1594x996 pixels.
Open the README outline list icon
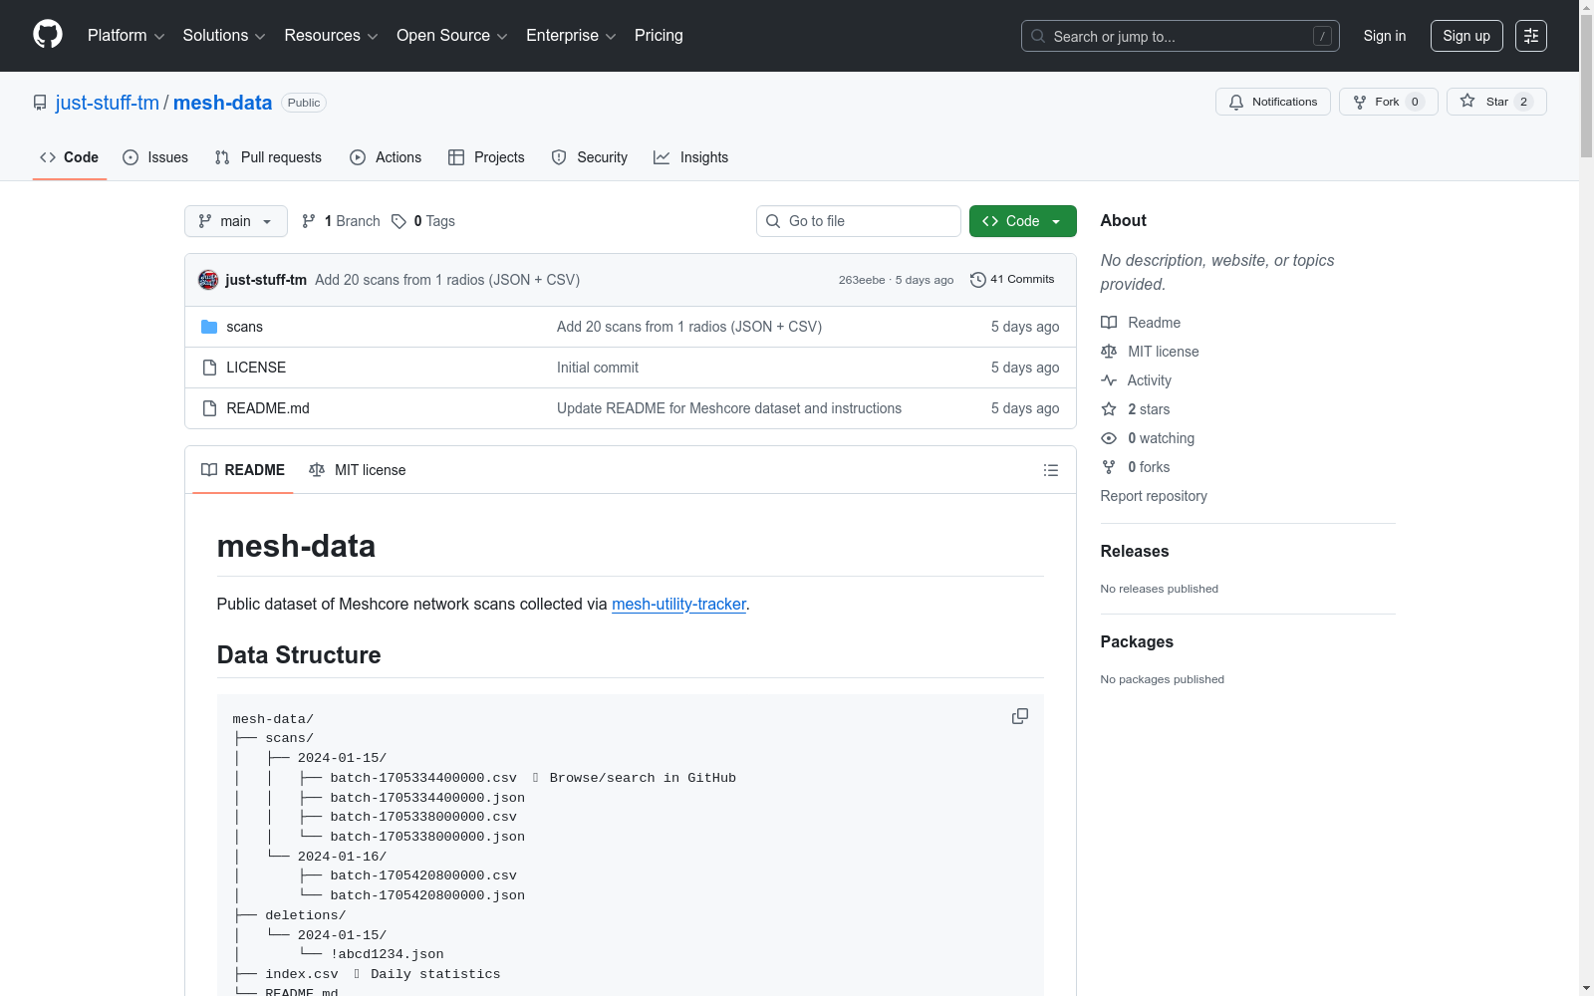1051,470
